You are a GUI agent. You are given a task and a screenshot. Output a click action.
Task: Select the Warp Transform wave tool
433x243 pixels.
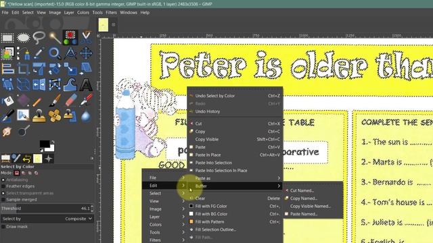point(70,84)
